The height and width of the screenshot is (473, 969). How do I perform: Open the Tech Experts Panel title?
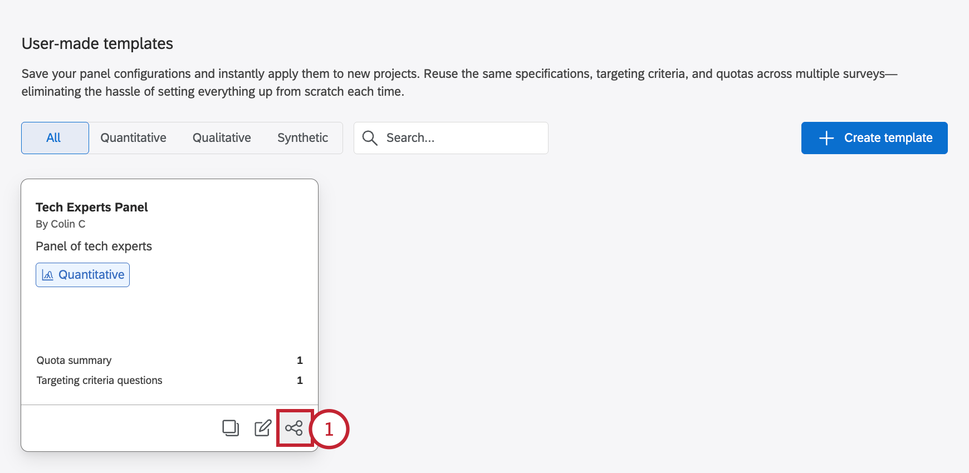92,207
